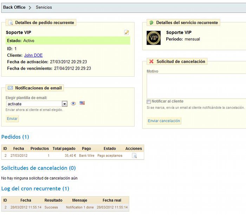The image size is (246, 215).
Task: Click the Fecha de activación value
Action: [x=69, y=62]
